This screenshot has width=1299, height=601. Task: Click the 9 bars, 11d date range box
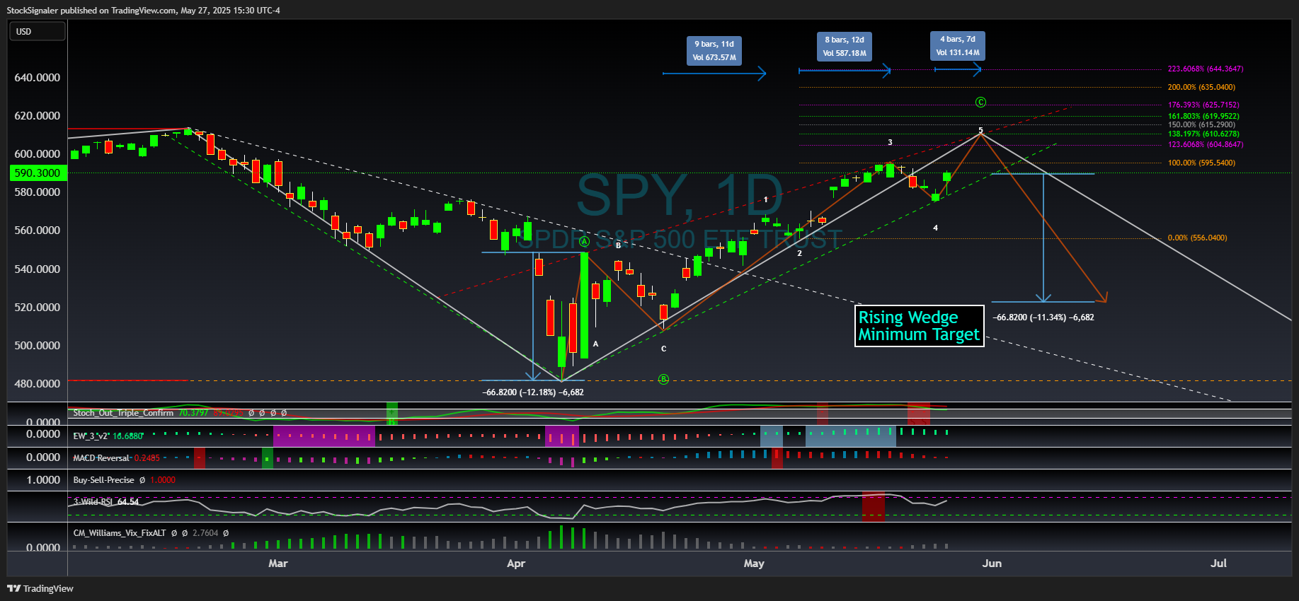[x=714, y=50]
